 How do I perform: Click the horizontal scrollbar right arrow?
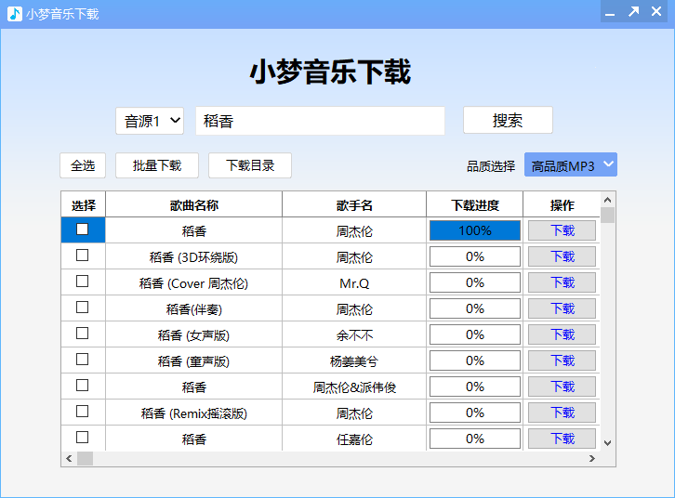coord(591,459)
